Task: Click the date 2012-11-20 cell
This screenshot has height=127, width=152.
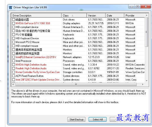Action: pyautogui.click(x=113, y=68)
